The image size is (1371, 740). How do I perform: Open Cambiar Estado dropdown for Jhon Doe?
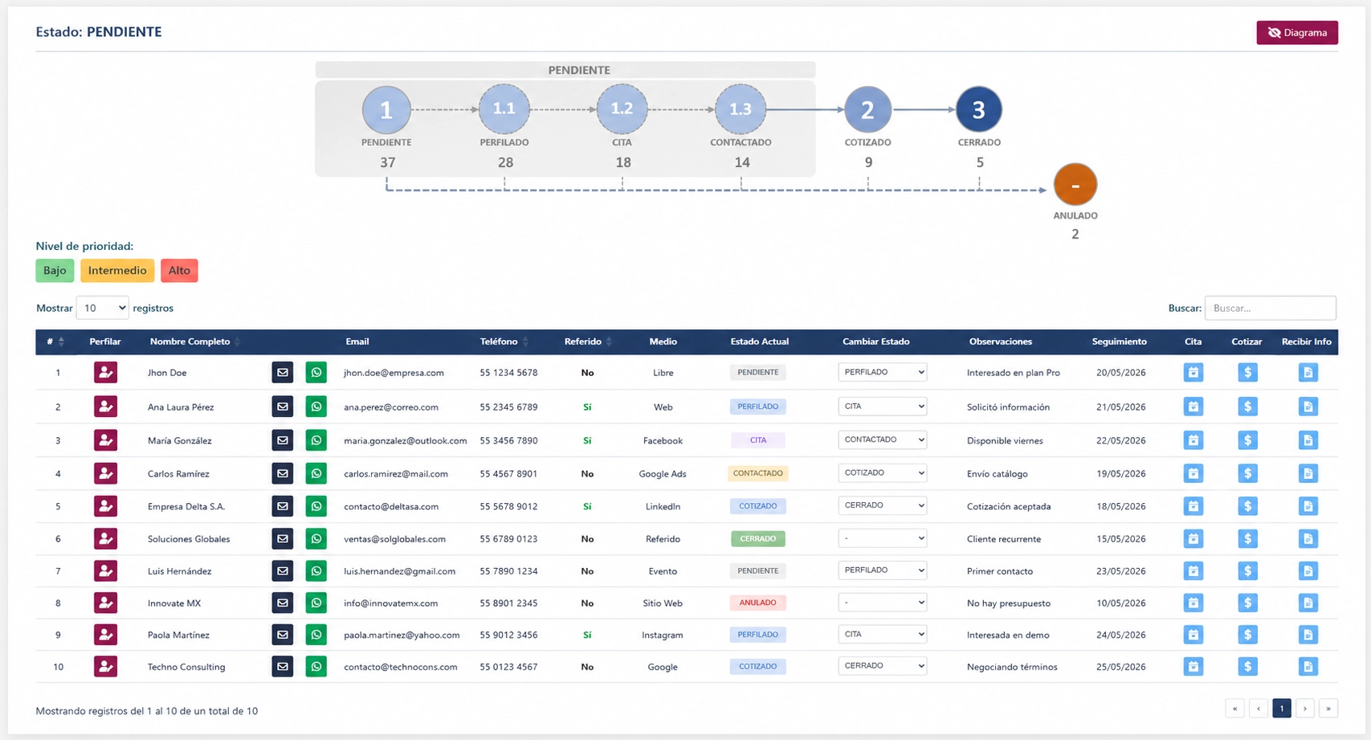pyautogui.click(x=882, y=372)
